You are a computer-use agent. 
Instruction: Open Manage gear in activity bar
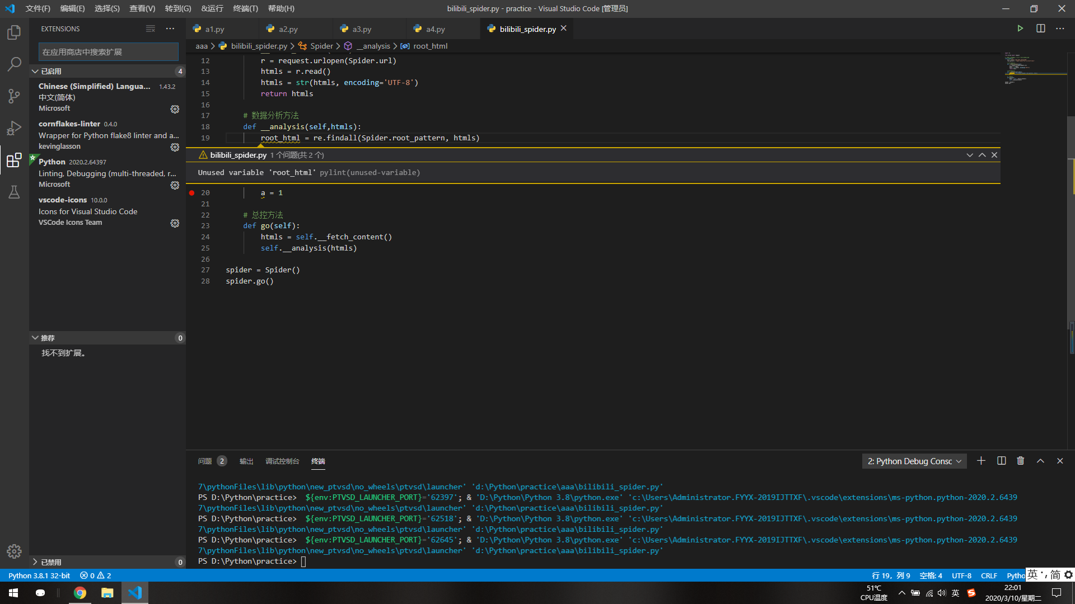(14, 551)
